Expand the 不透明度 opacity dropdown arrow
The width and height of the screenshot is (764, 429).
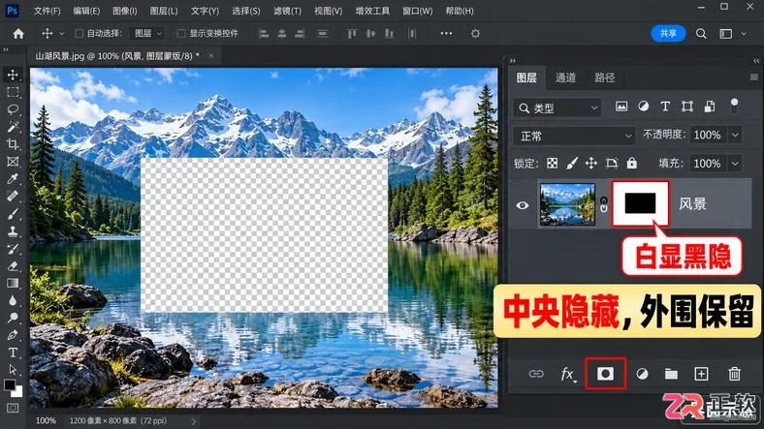pos(735,135)
